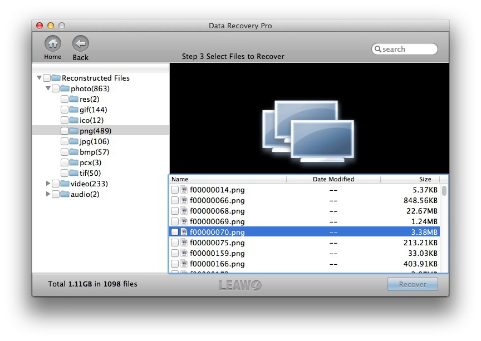
Task: Expand the video(233) folder tree
Action: (48, 184)
